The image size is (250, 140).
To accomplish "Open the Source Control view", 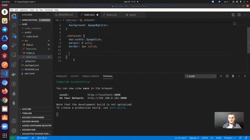I will pyautogui.click(x=14, y=35).
